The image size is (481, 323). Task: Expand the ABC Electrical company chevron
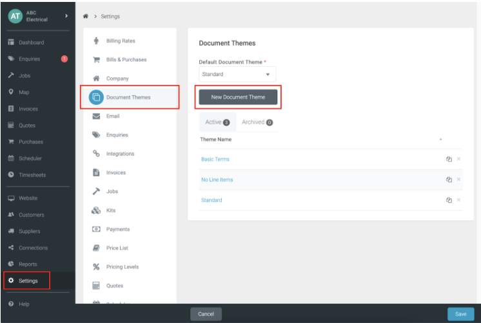click(66, 16)
